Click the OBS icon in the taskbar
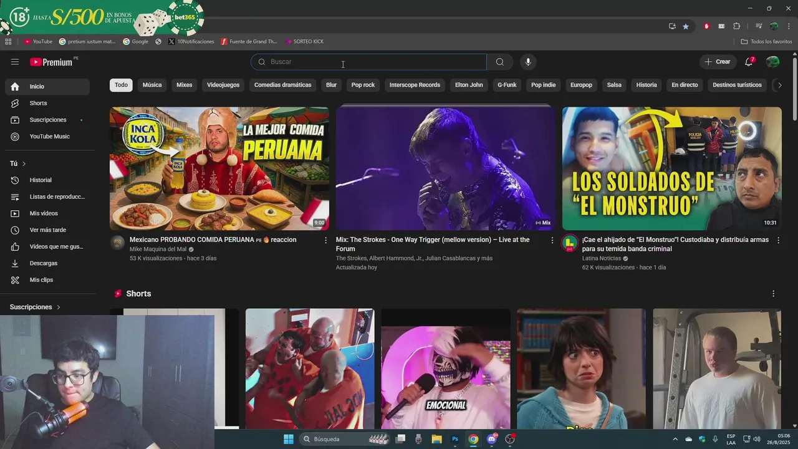 point(510,439)
